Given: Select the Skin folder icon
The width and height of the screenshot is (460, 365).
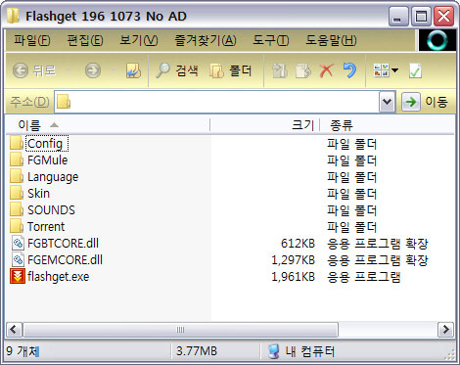Looking at the screenshot, I should (x=17, y=193).
